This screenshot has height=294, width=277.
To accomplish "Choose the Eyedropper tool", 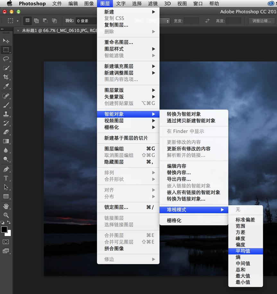I will [x=6, y=86].
